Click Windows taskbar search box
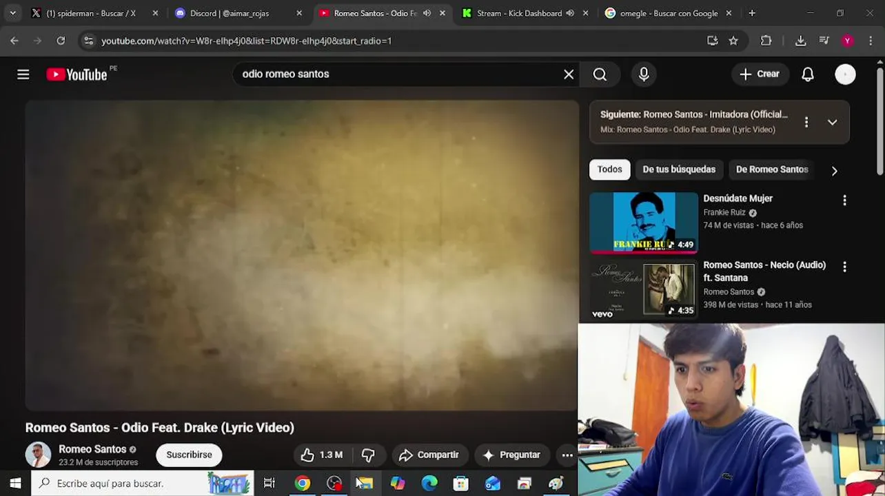Image resolution: width=885 pixels, height=496 pixels. 143,483
